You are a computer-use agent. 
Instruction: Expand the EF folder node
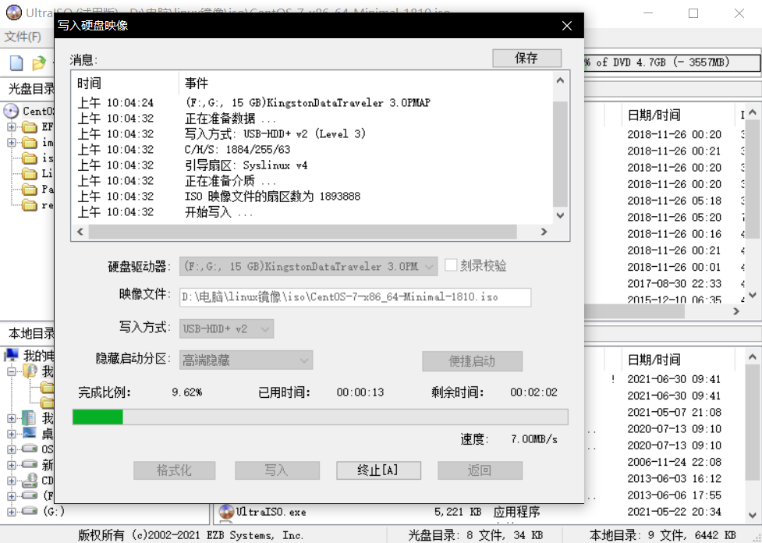point(12,127)
